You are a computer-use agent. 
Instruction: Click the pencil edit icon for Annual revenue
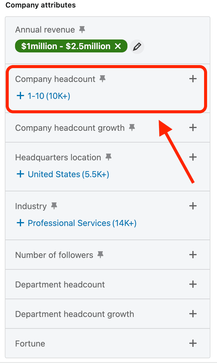(137, 47)
